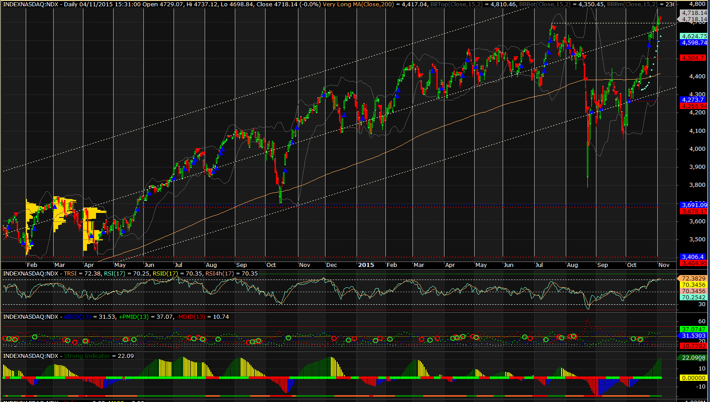Click the 60 axis label in ADX pane
This screenshot has height=402, width=710.
tap(702, 321)
